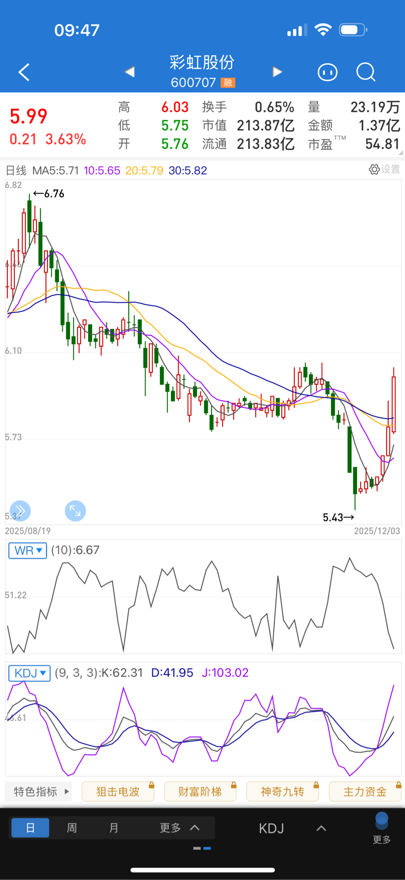The image size is (405, 880).
Task: Tap the MA30 value 30:5.82
Action: [x=188, y=170]
